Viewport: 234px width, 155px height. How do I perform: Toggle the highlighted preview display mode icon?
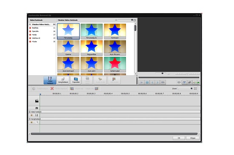185,82
